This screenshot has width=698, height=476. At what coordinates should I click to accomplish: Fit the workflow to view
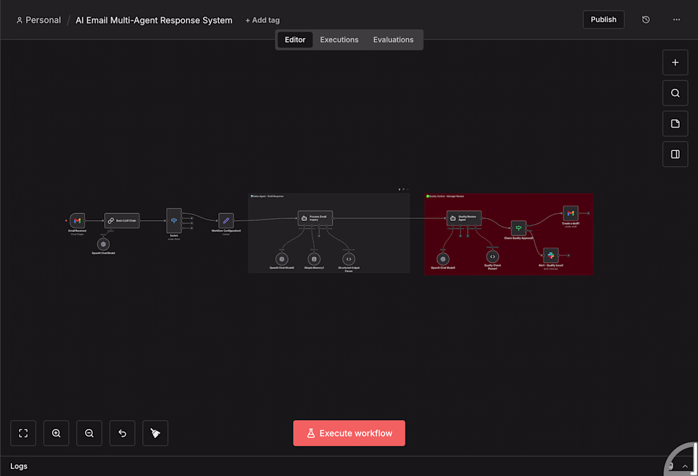pos(23,433)
